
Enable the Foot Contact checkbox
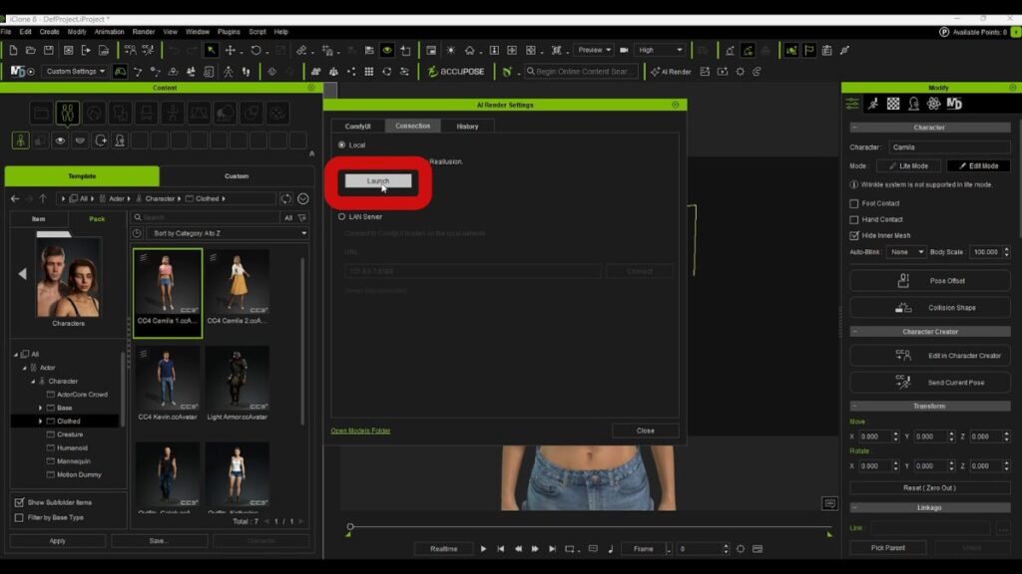tap(854, 203)
